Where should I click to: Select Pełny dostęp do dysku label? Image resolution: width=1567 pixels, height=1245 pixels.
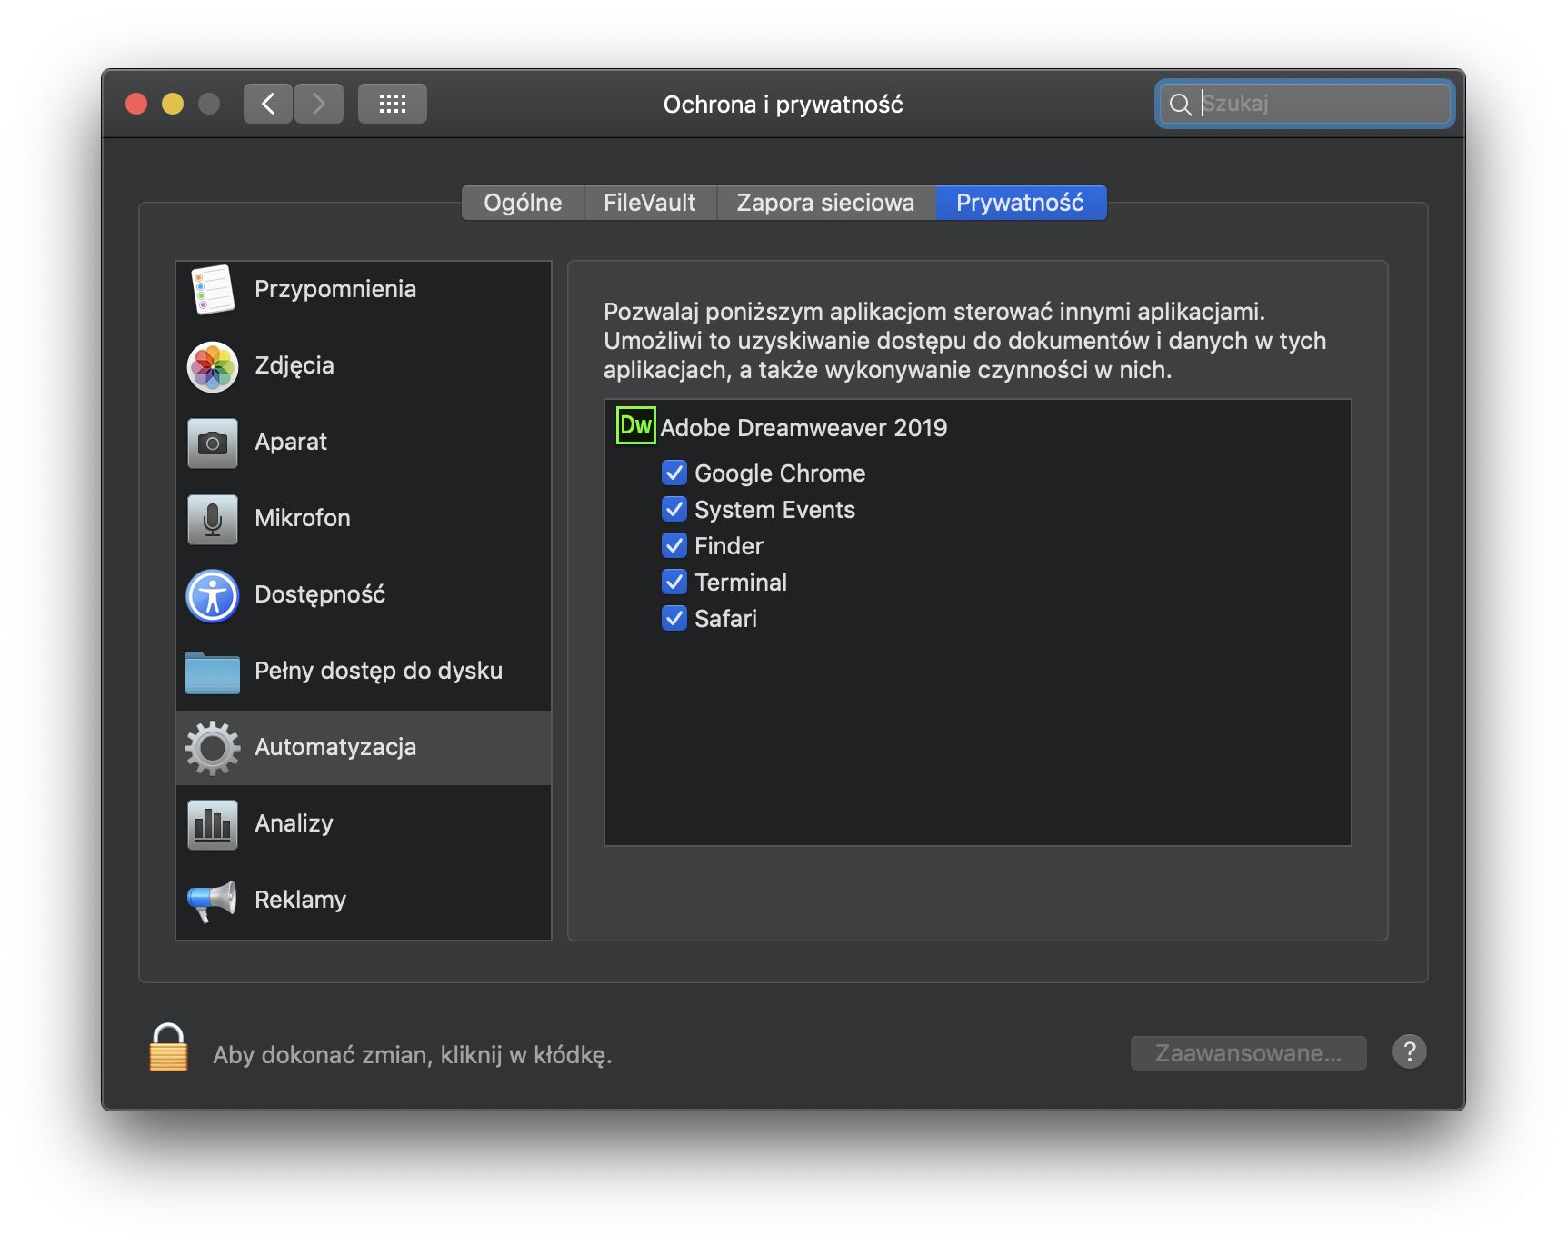point(379,672)
